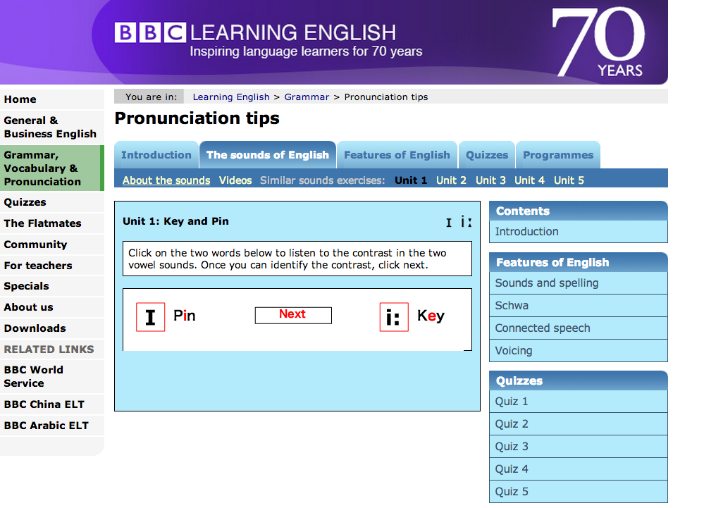Play the short I sound symbol for Pin
This screenshot has height=508, width=704.
tap(150, 317)
